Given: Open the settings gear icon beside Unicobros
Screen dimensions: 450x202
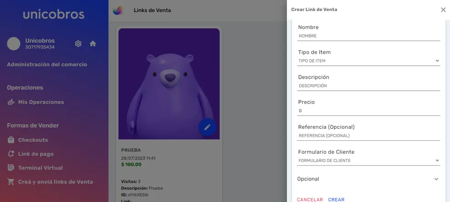Looking at the screenshot, I should coord(78,44).
